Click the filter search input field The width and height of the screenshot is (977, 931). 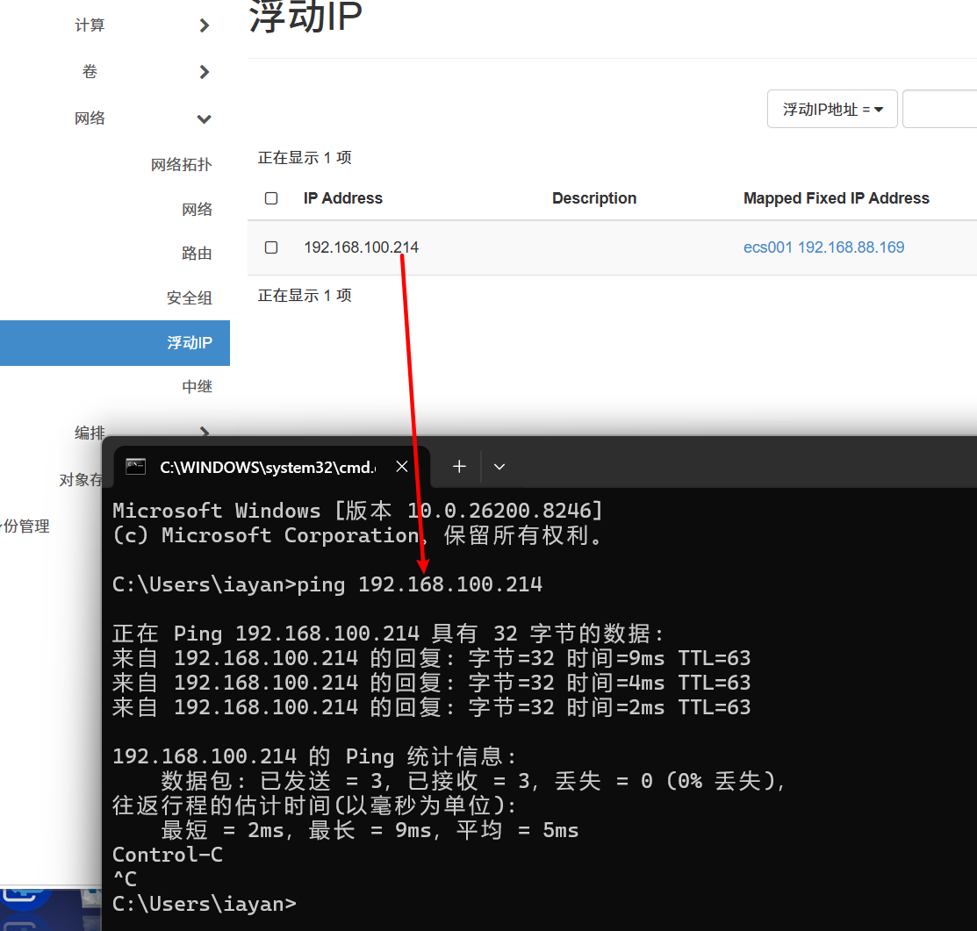939,109
